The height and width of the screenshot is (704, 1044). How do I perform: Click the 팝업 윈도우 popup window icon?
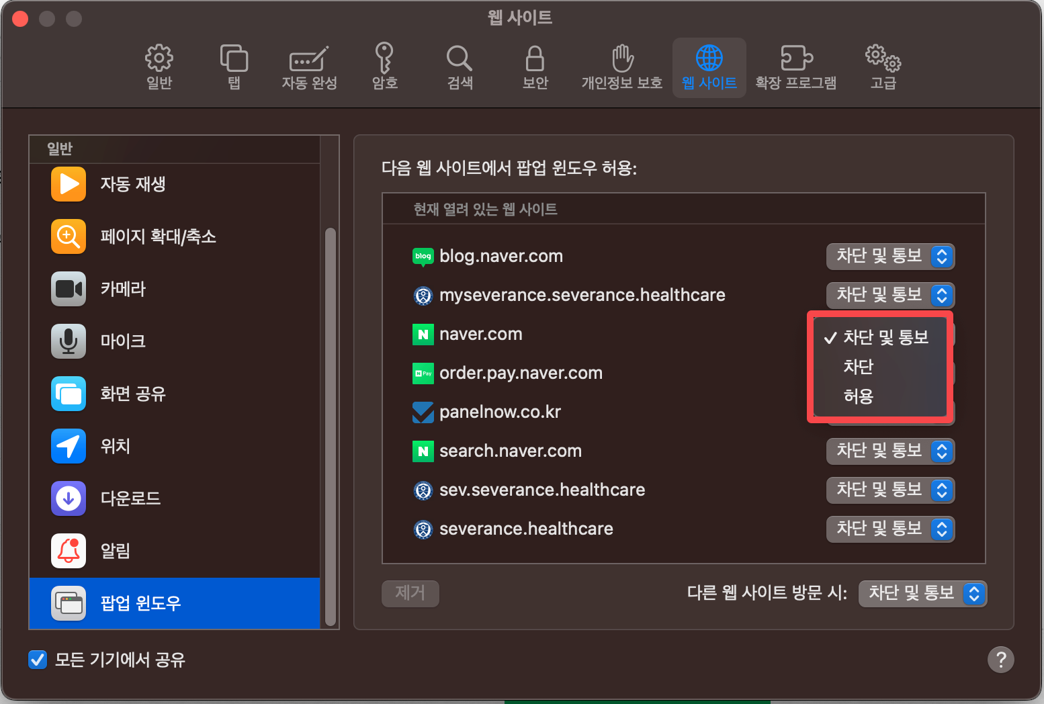pos(69,603)
